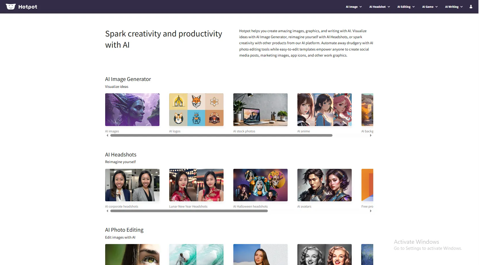Click the AI avatars caption
This screenshot has width=479, height=265.
[x=304, y=206]
